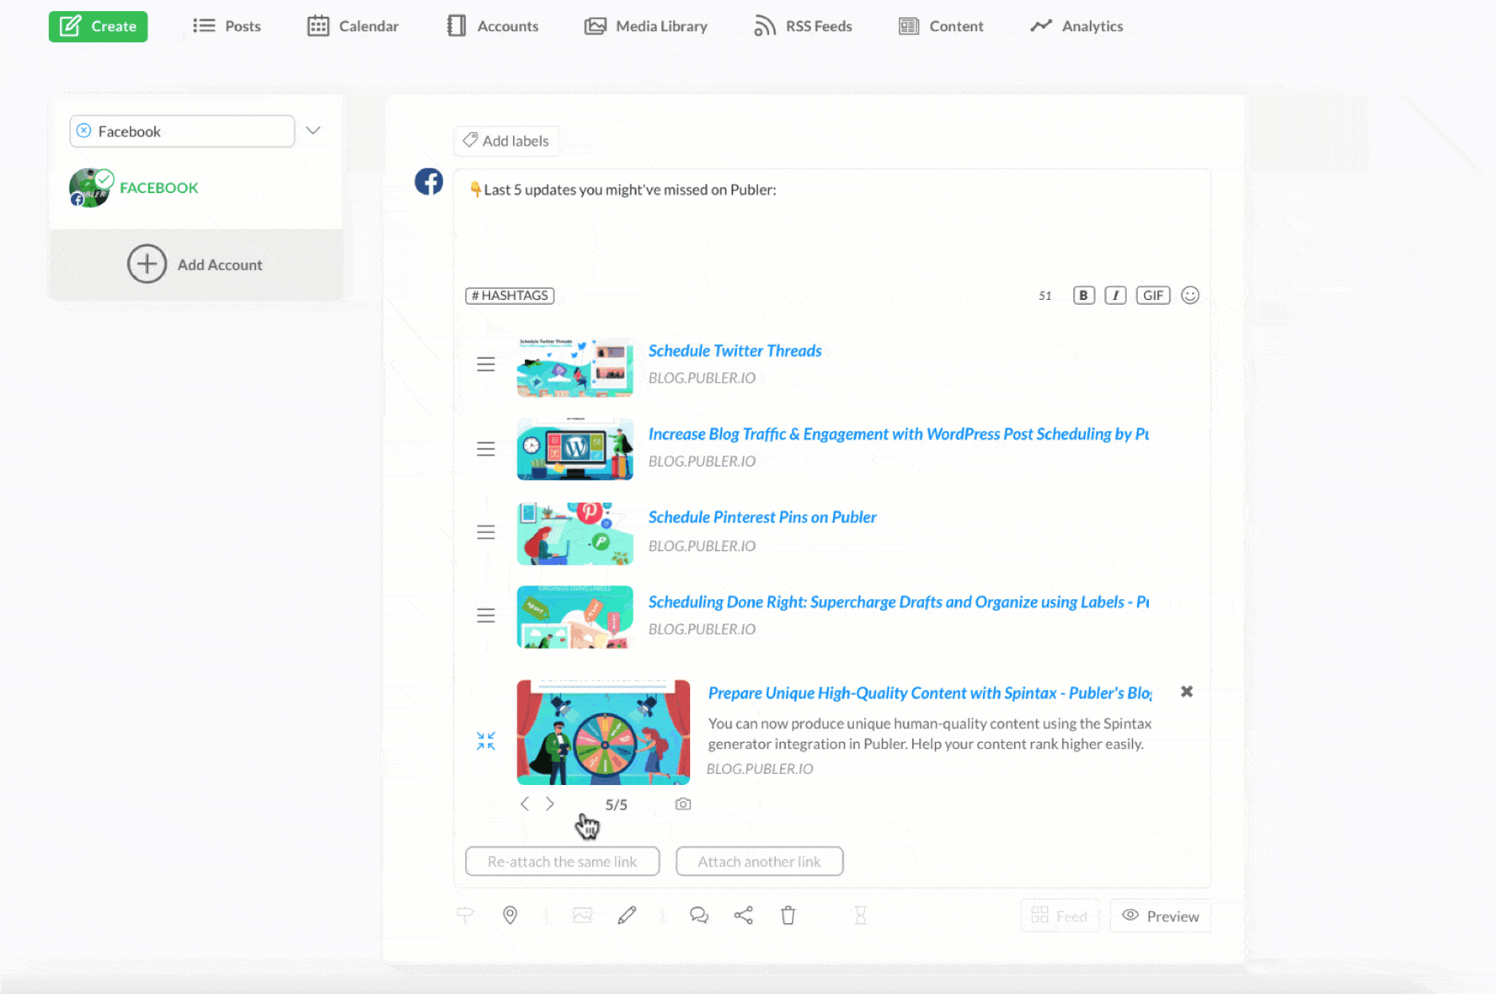This screenshot has height=994, width=1496.
Task: Open the comments speech bubbles icon
Action: pyautogui.click(x=699, y=915)
